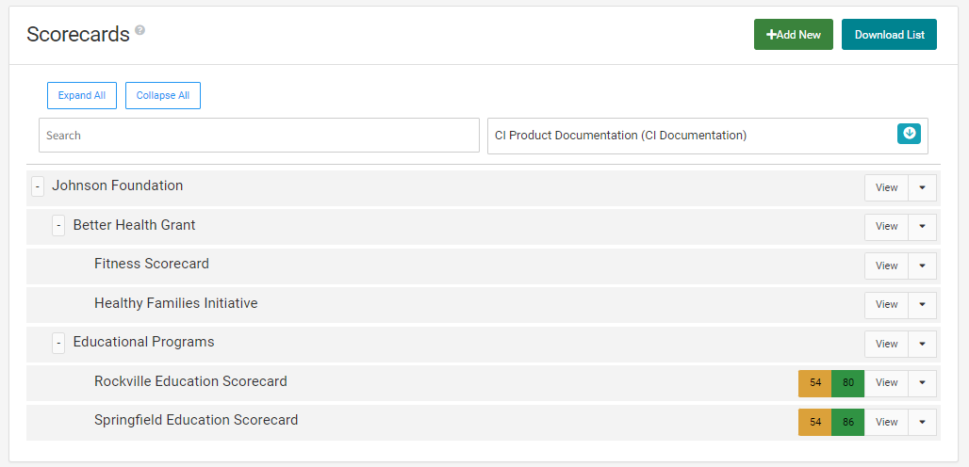The image size is (969, 467).
Task: Select the Healthy Families Initiative tree item
Action: click(x=176, y=303)
